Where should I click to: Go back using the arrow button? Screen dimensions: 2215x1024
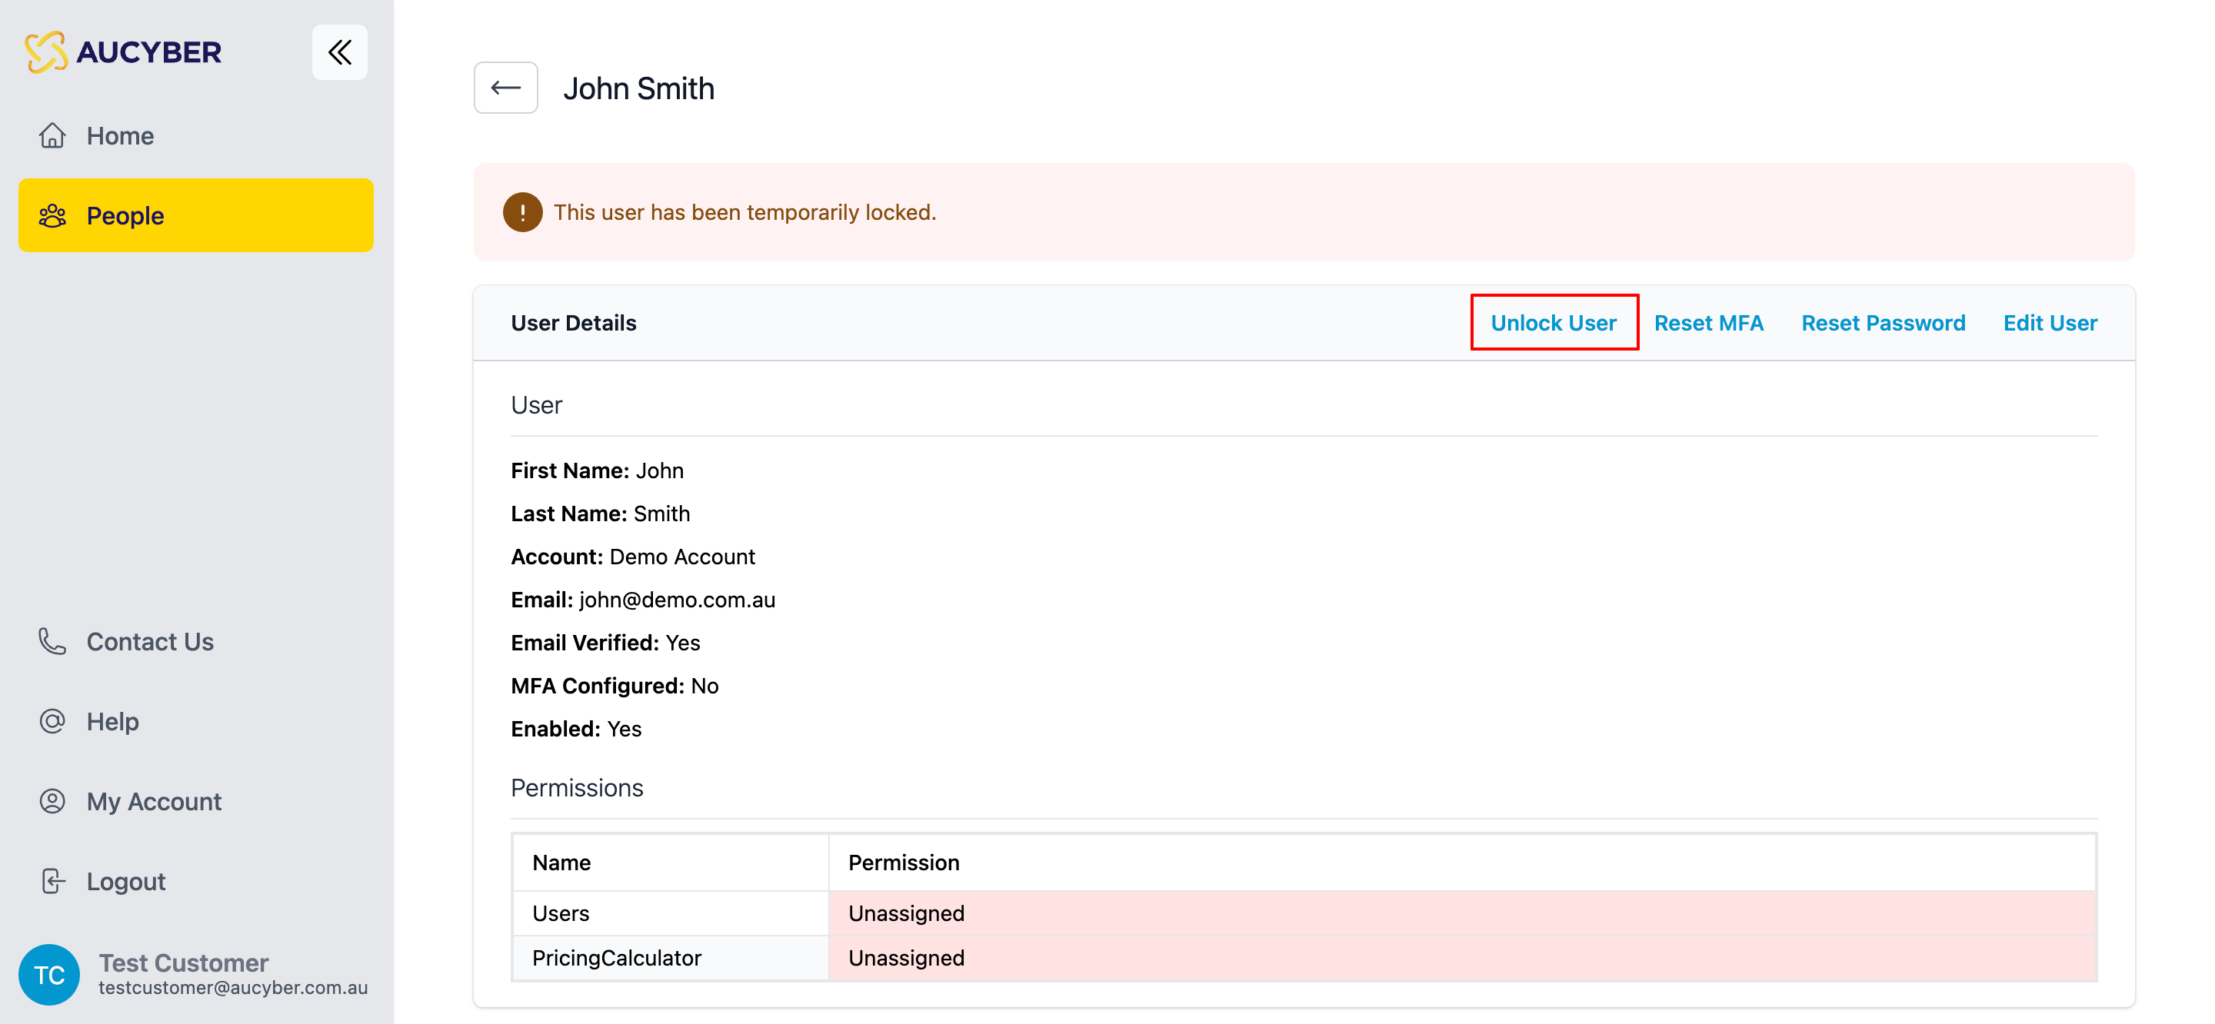(505, 88)
